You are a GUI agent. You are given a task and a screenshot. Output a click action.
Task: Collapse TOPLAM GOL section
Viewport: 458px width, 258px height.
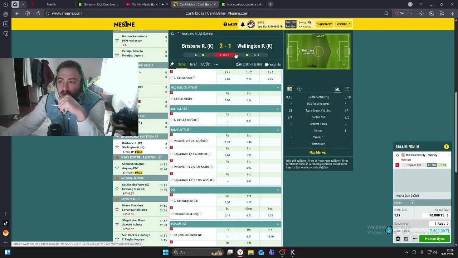click(x=278, y=224)
